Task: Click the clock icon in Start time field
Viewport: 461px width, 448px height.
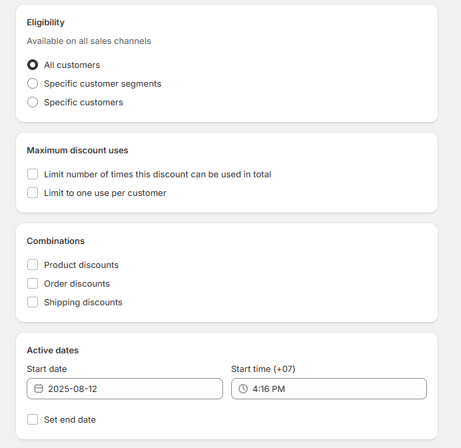Action: pyautogui.click(x=243, y=389)
